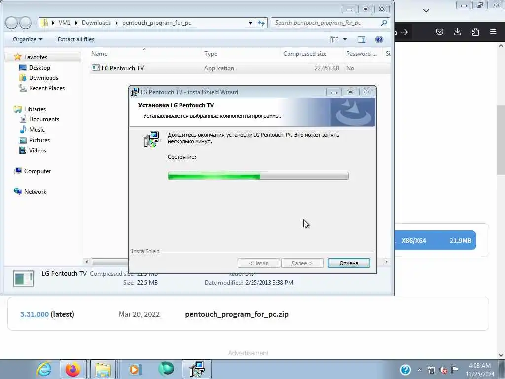Switch to Firefox in taskbar
Viewport: 505px width, 379px height.
click(x=73, y=369)
